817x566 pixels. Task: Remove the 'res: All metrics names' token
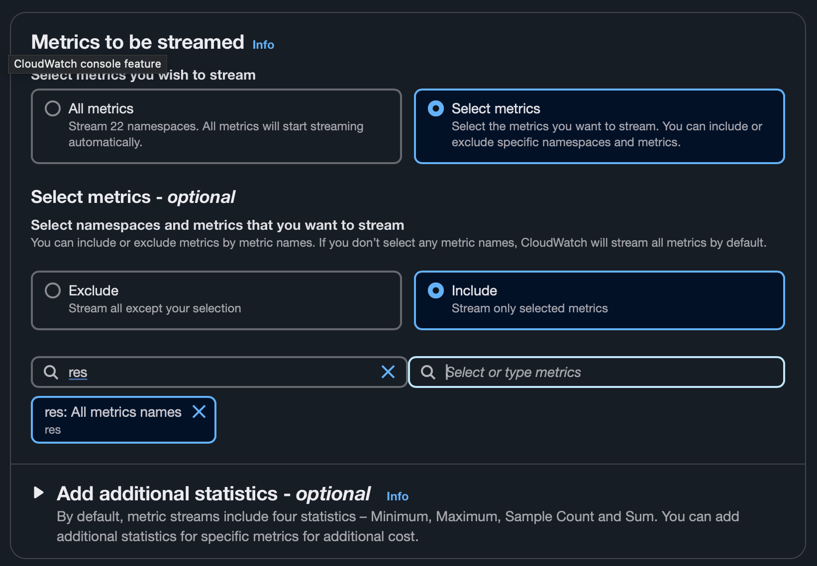tap(199, 412)
